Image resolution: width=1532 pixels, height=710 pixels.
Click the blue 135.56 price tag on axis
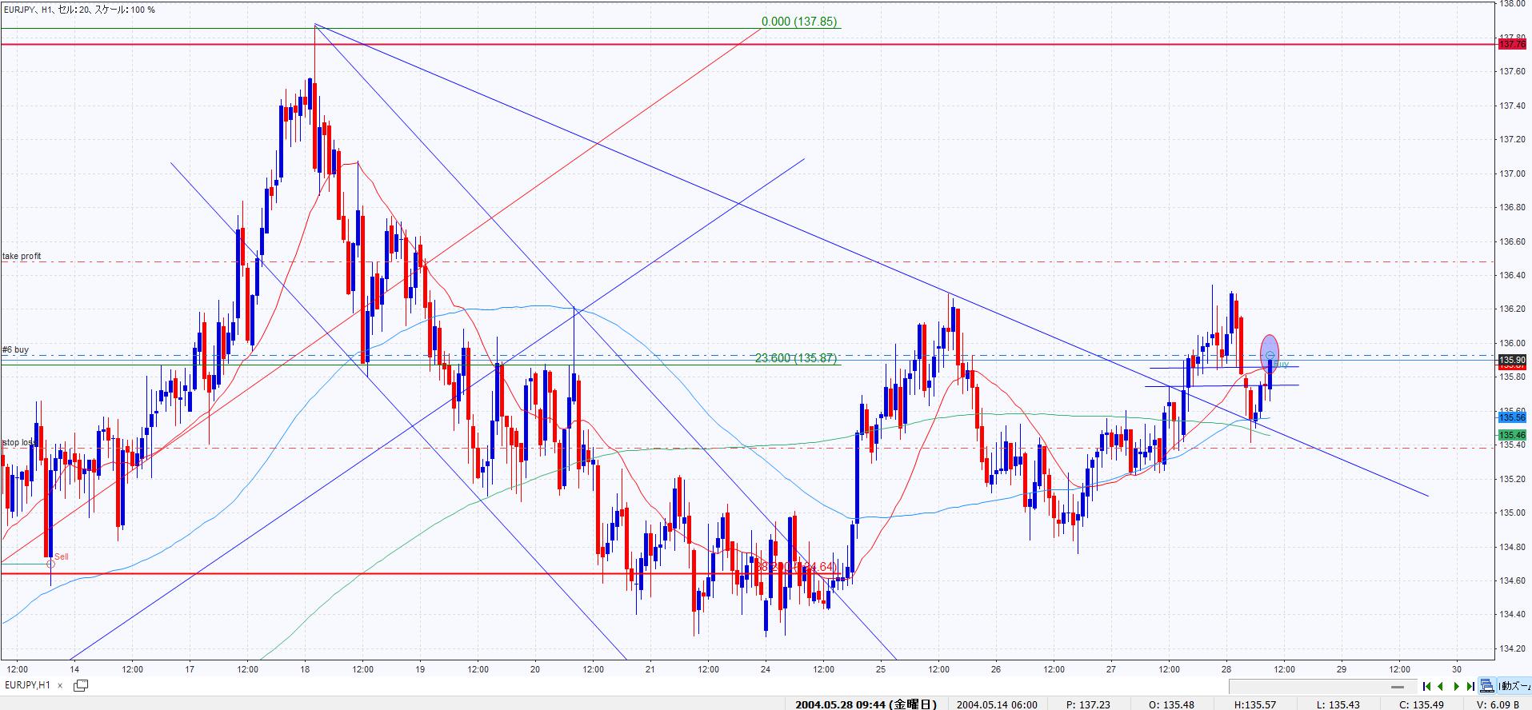pos(1511,417)
